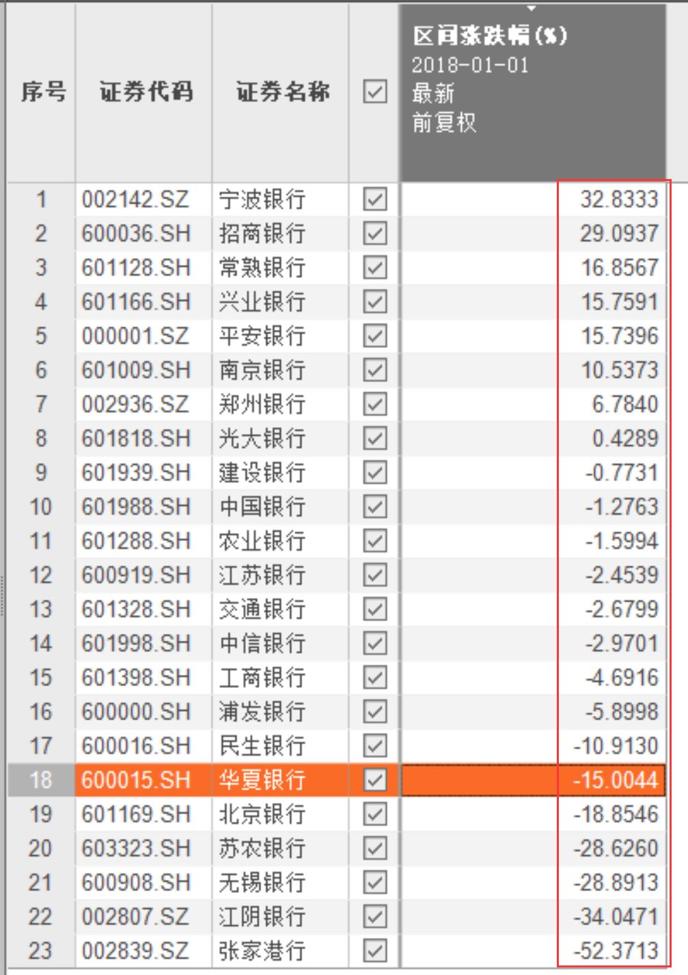Click the 证券代码 column header
The image size is (688, 975).
143,93
